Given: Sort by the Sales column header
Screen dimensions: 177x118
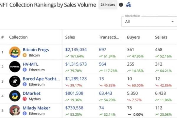Looking at the screenshot, I should pyautogui.click(x=70, y=37).
